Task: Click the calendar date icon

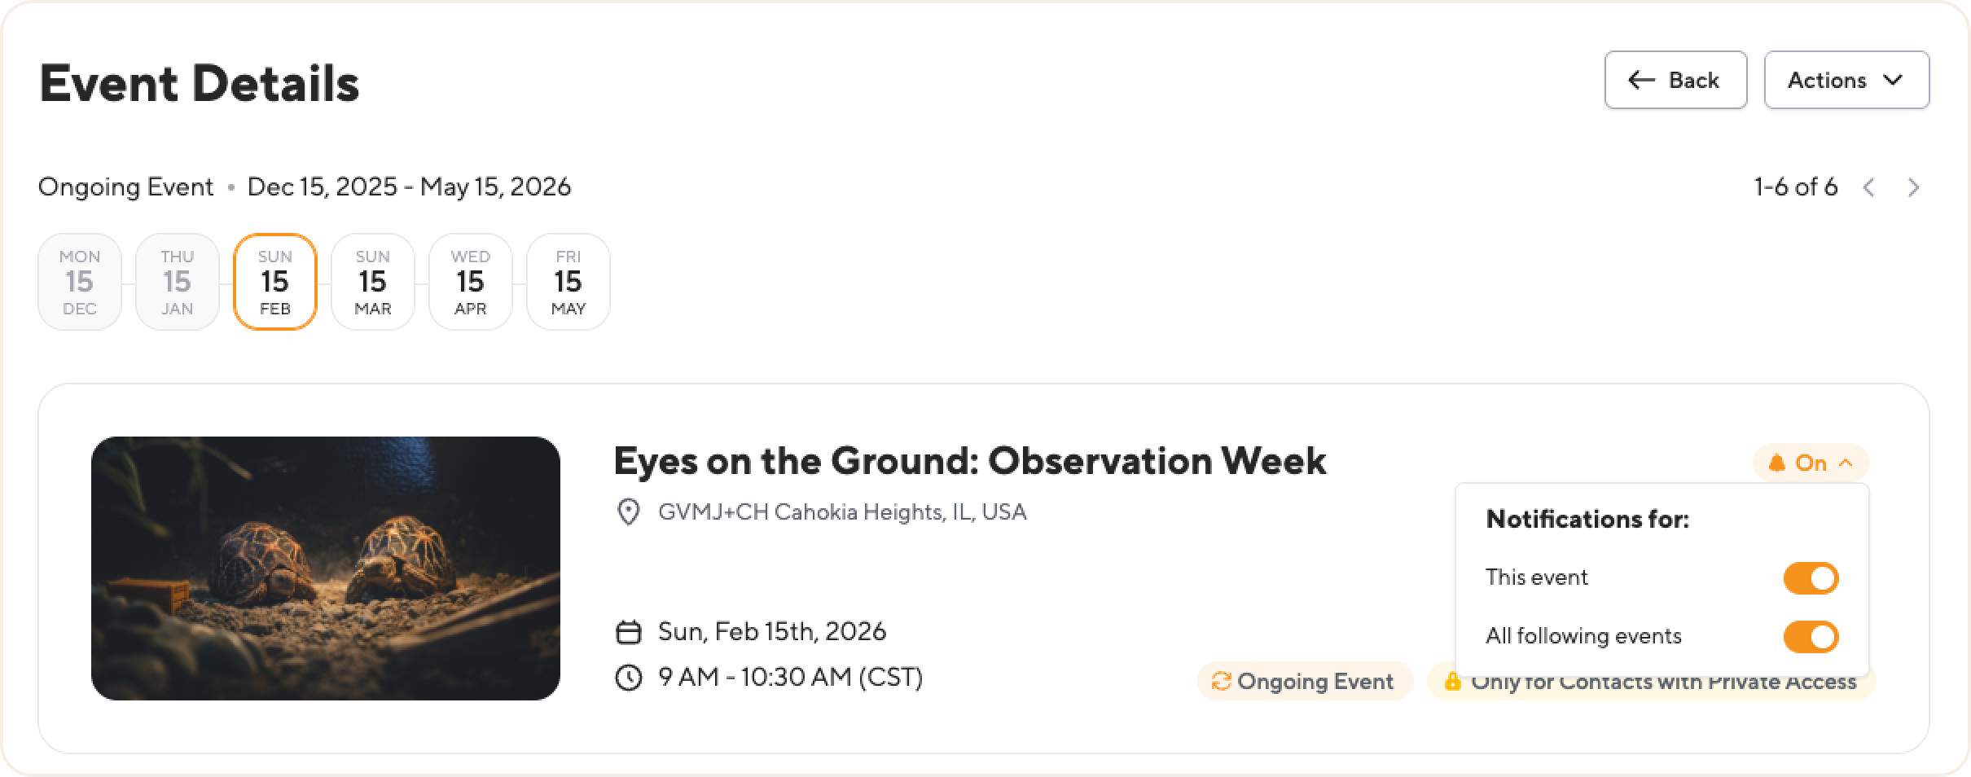Action: tap(628, 632)
